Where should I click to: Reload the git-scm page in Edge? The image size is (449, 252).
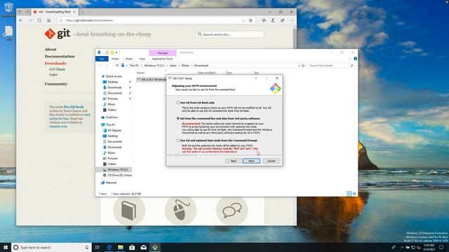click(39, 20)
